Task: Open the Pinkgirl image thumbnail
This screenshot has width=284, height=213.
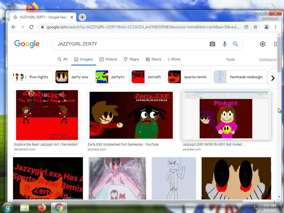Action: 226,115
